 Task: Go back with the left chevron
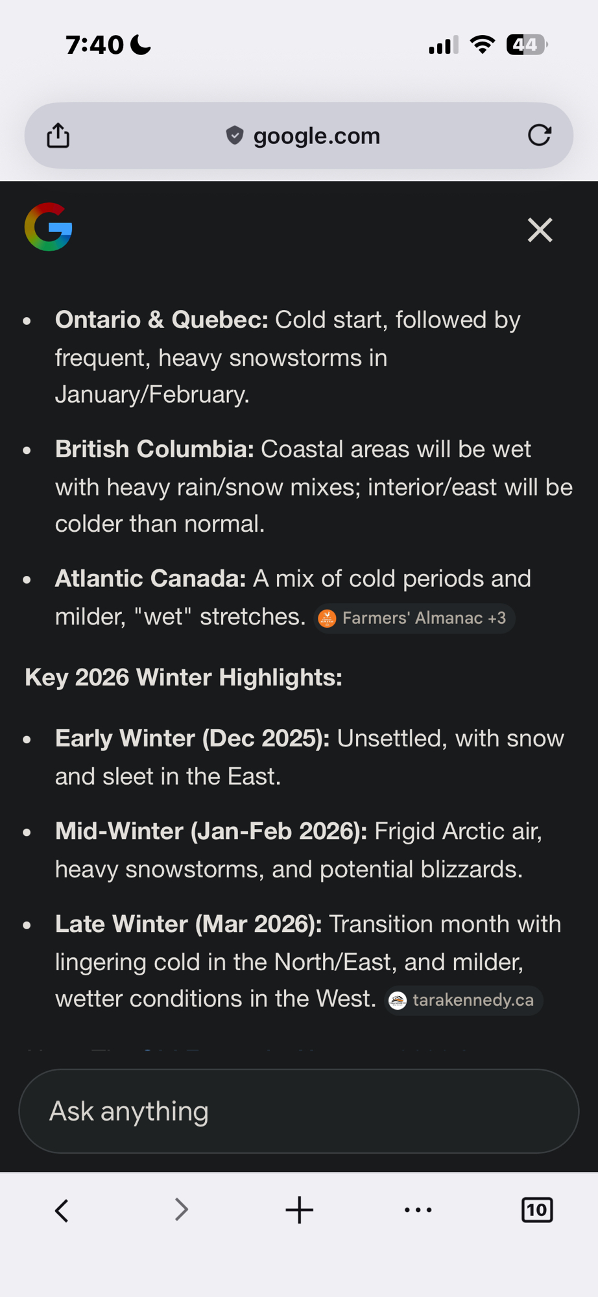coord(62,1210)
